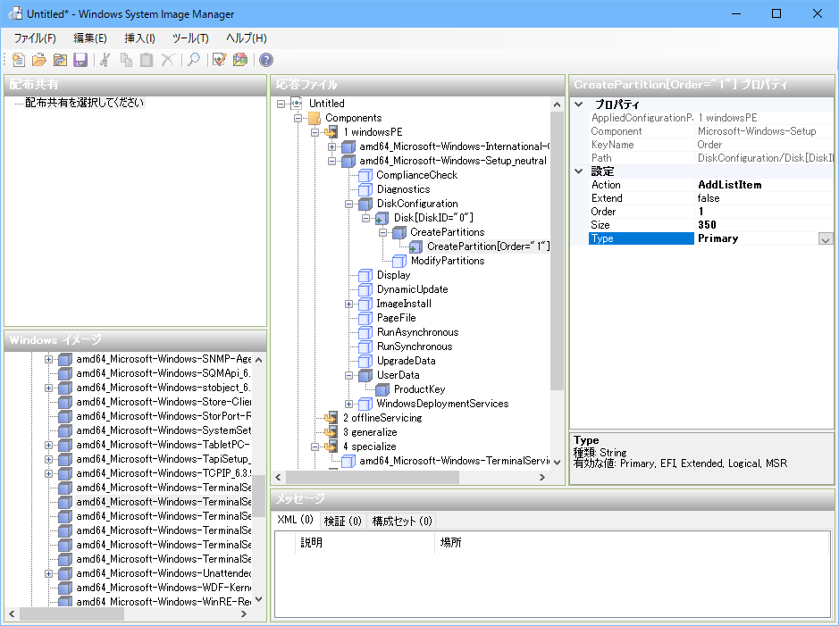Click the Components folder icon
839x626 pixels.
click(315, 118)
